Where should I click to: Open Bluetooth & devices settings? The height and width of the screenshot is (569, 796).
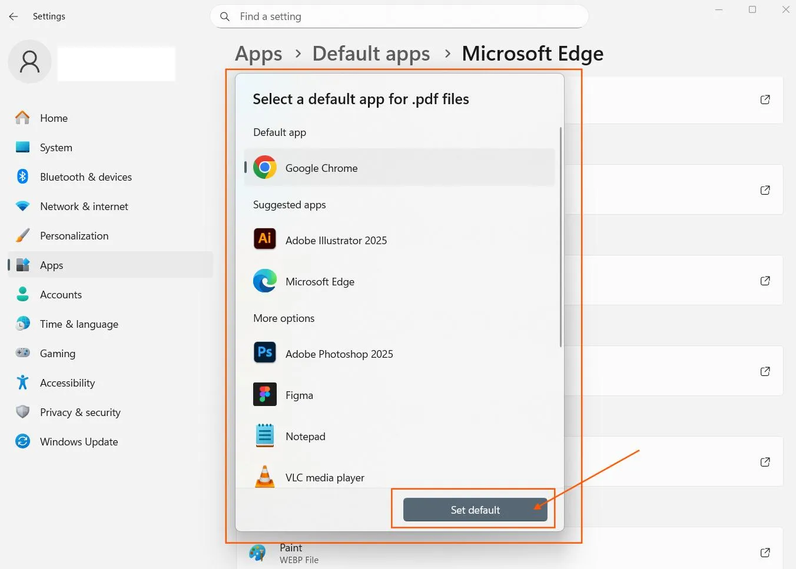[85, 177]
